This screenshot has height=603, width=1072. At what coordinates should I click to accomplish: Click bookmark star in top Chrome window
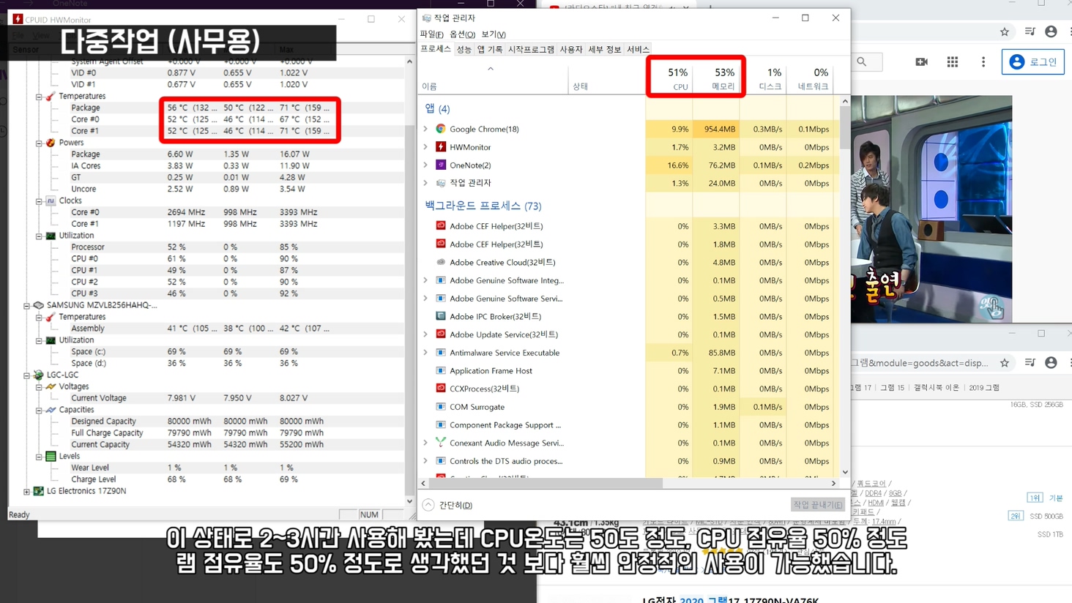[x=1005, y=31]
